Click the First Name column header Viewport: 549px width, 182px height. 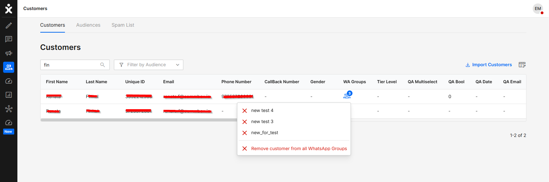[57, 82]
